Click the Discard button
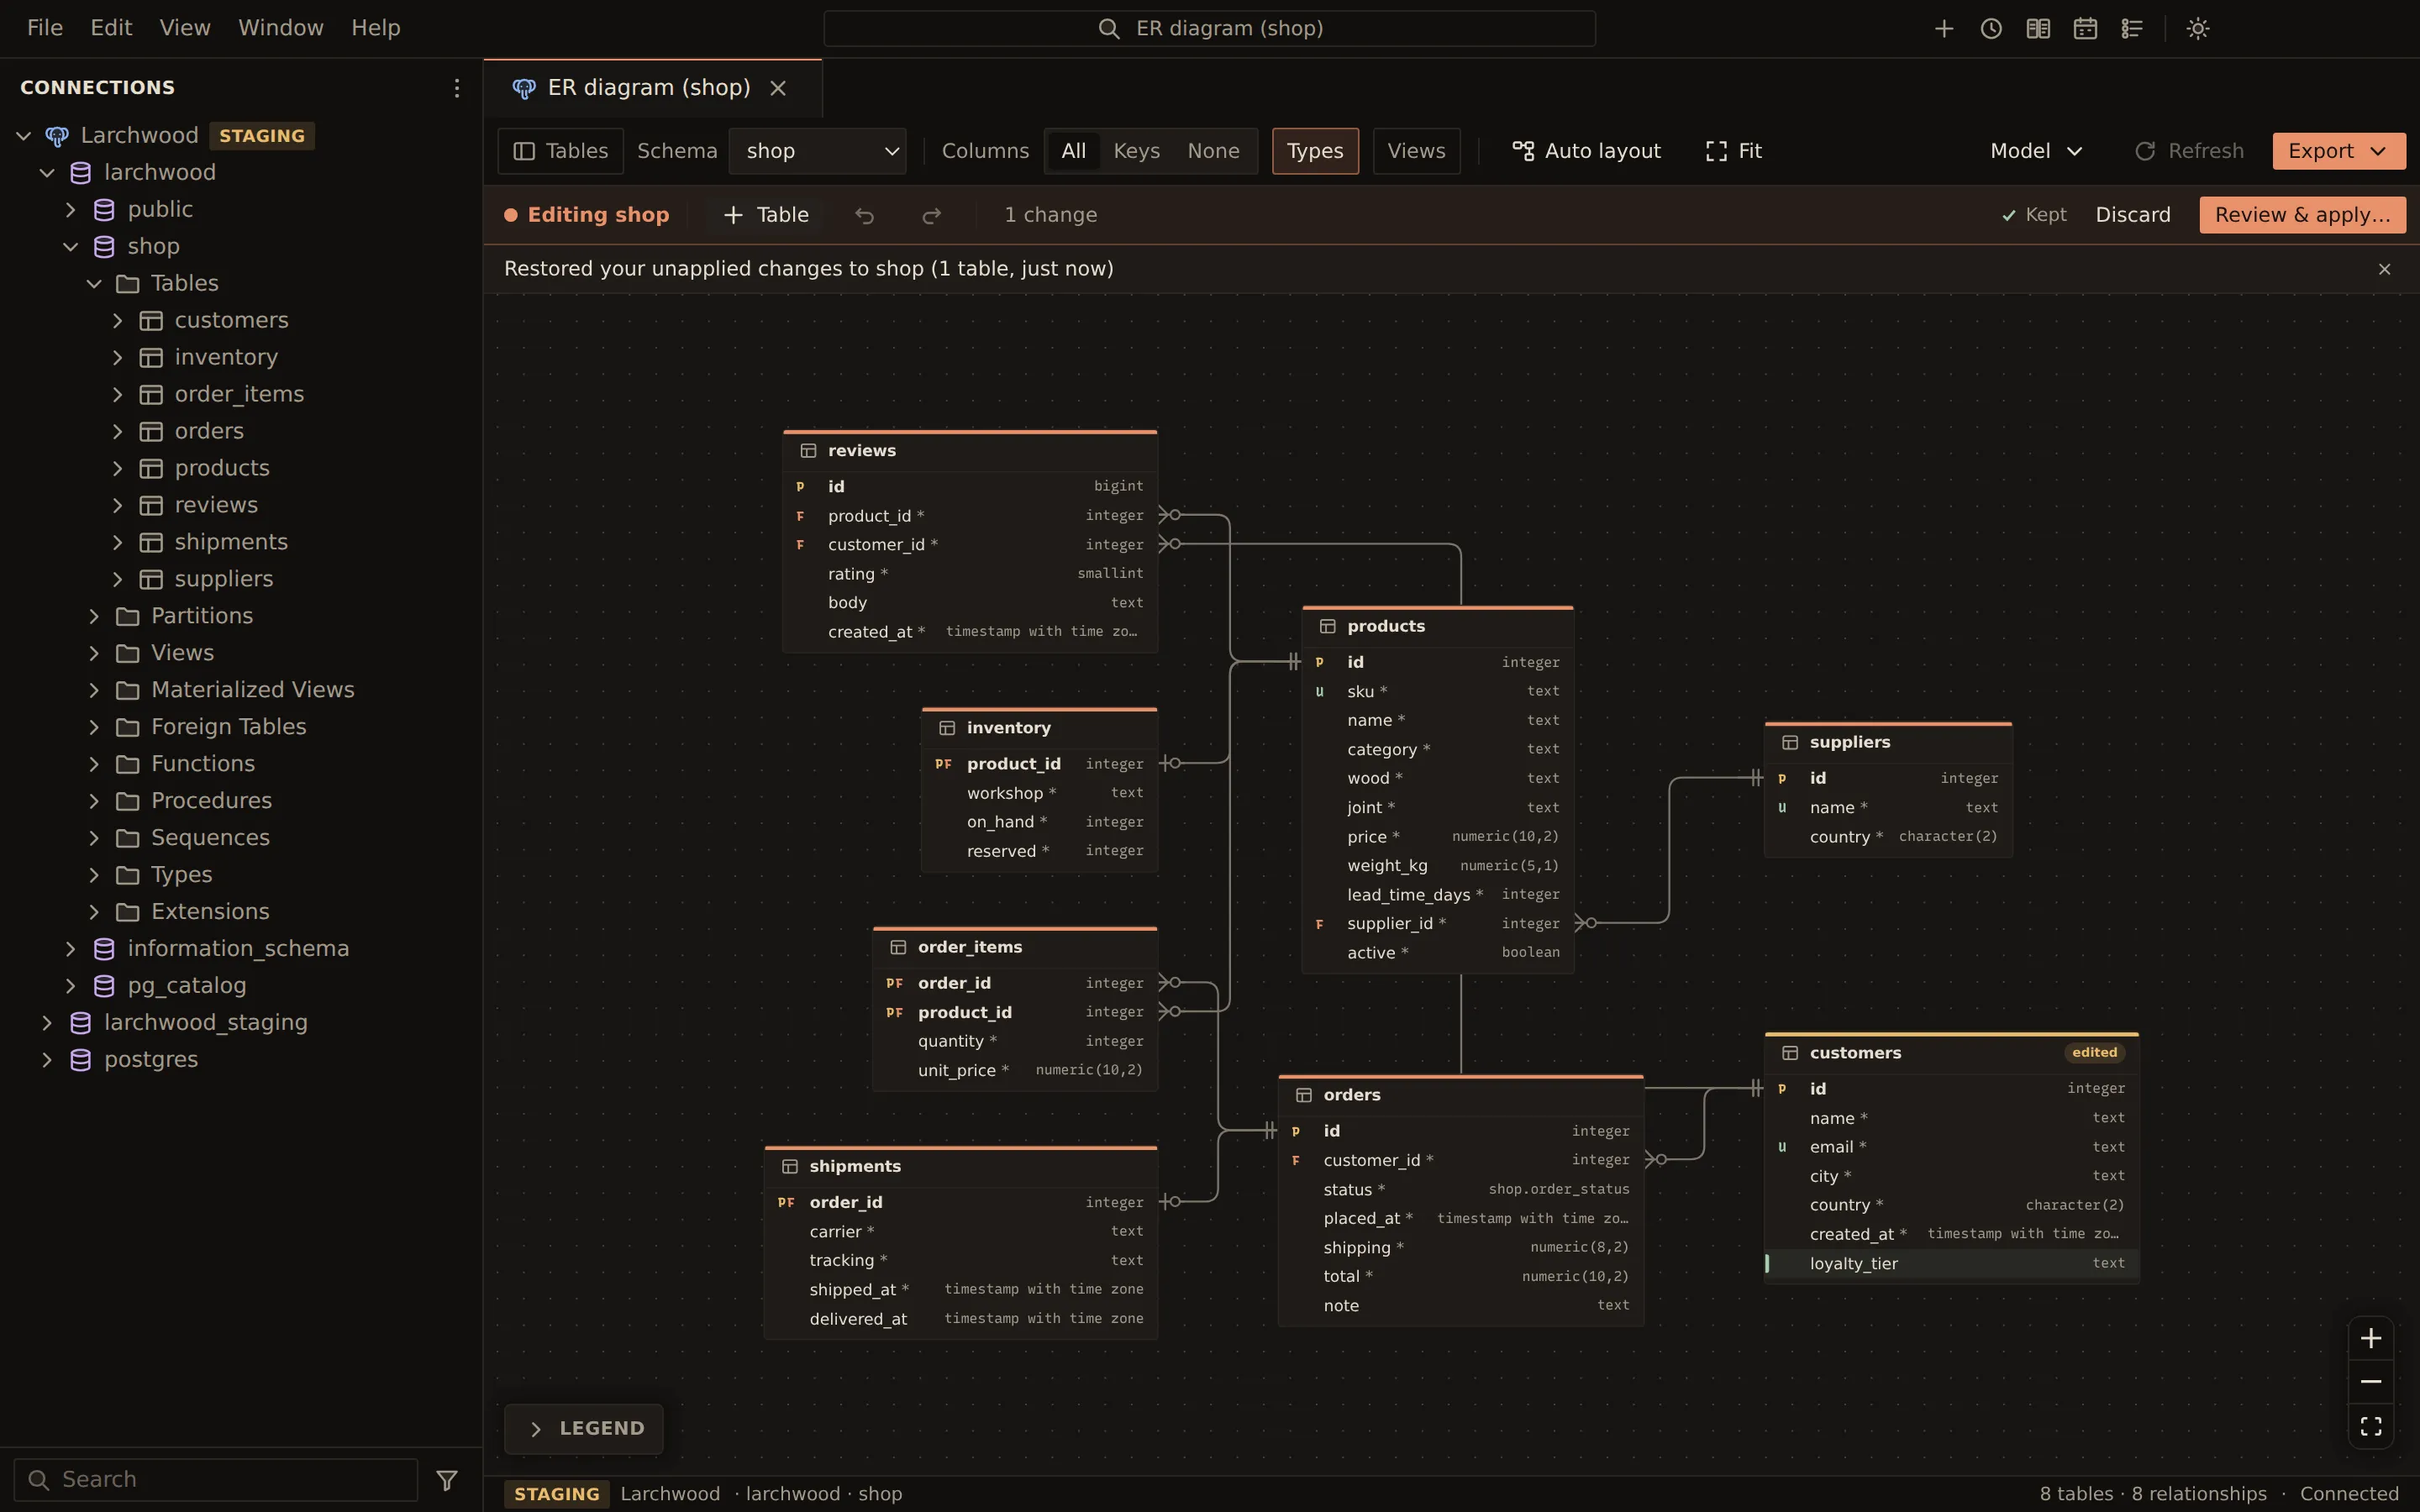Screen dimensions: 2420x1512 (2133, 215)
